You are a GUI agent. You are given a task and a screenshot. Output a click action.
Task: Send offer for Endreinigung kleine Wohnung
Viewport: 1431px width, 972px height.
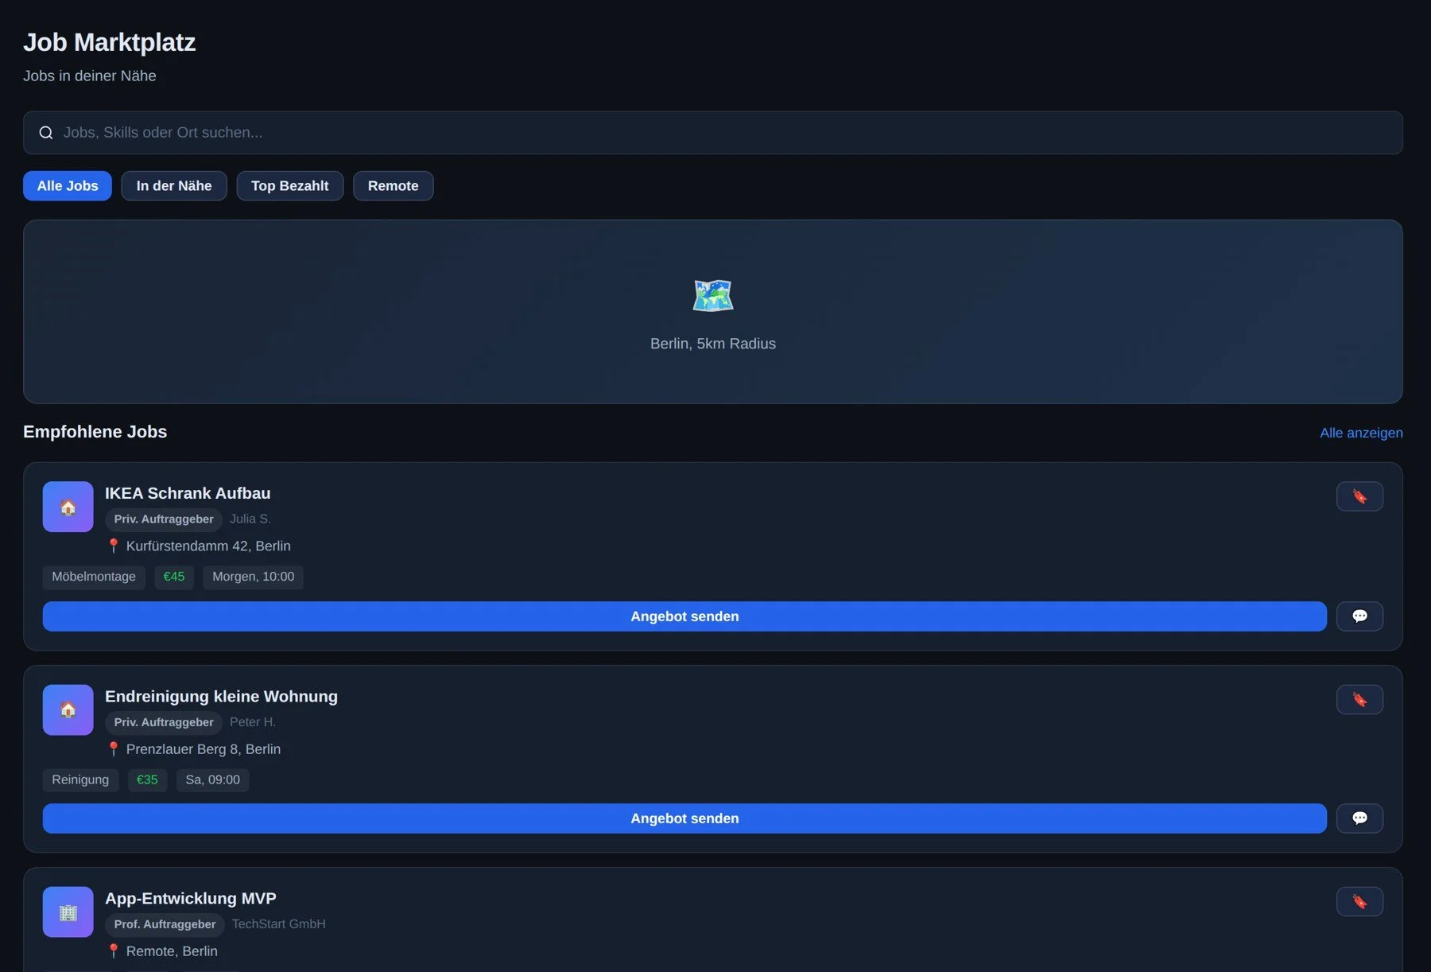[684, 818]
